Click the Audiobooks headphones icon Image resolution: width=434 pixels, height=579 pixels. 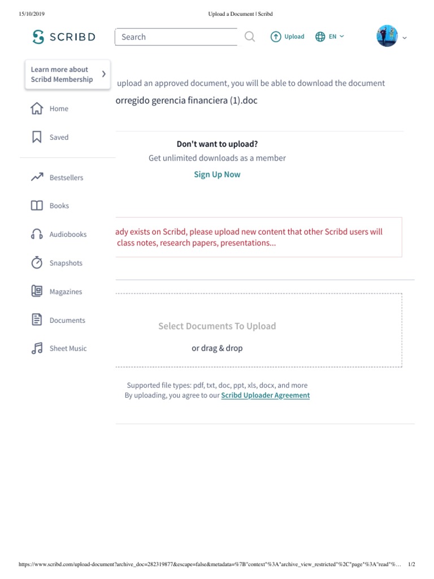click(x=37, y=234)
